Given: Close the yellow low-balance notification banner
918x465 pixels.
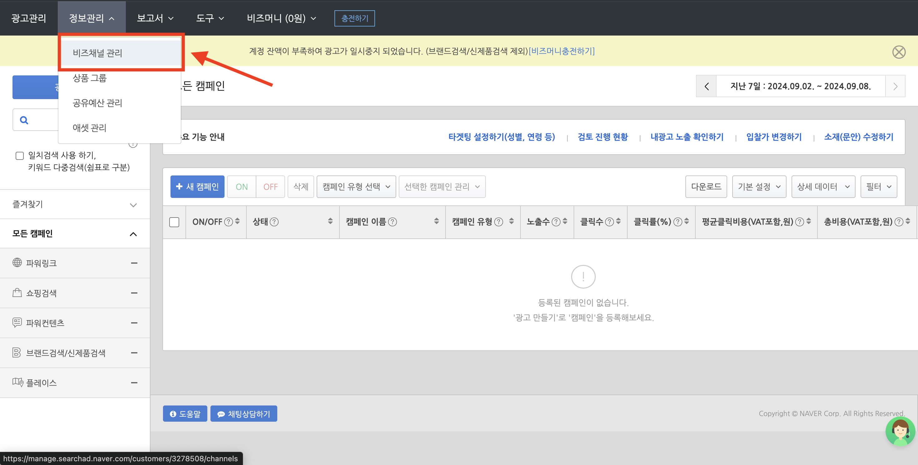Looking at the screenshot, I should [899, 52].
